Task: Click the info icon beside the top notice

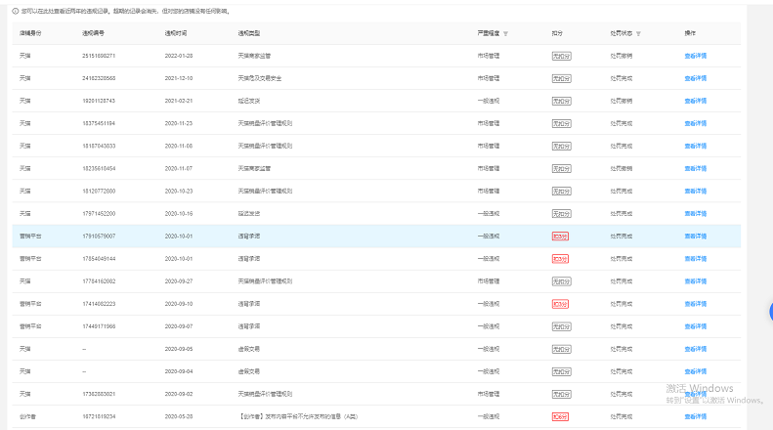Action: tap(16, 11)
